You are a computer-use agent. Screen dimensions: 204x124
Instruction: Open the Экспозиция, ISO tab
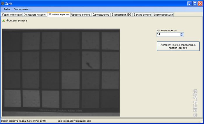click(x=121, y=15)
